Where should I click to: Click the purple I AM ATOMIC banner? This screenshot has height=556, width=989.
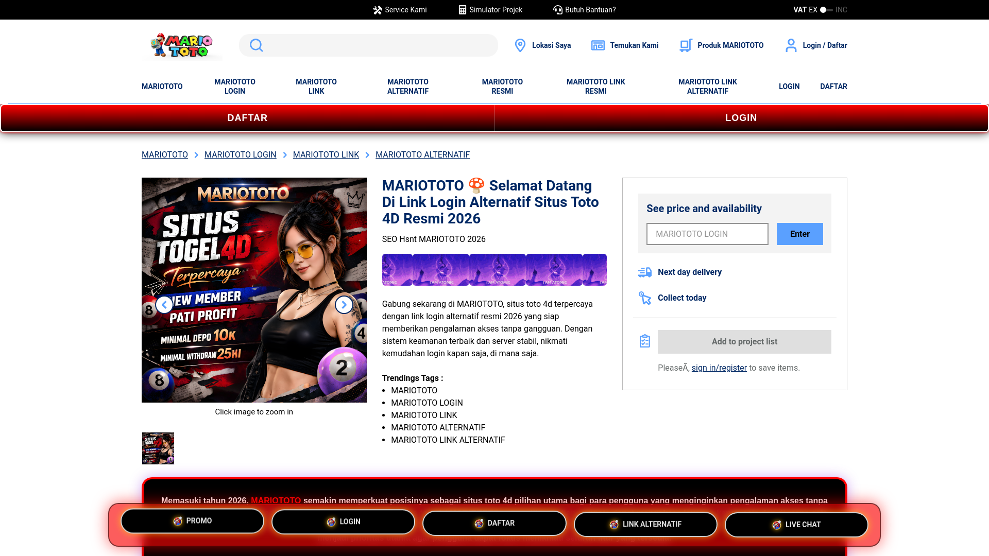click(x=494, y=270)
